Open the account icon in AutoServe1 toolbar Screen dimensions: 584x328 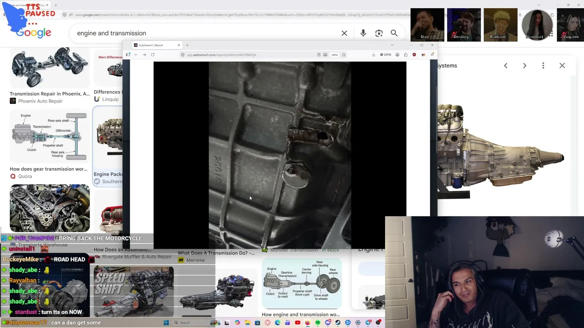coord(397,55)
